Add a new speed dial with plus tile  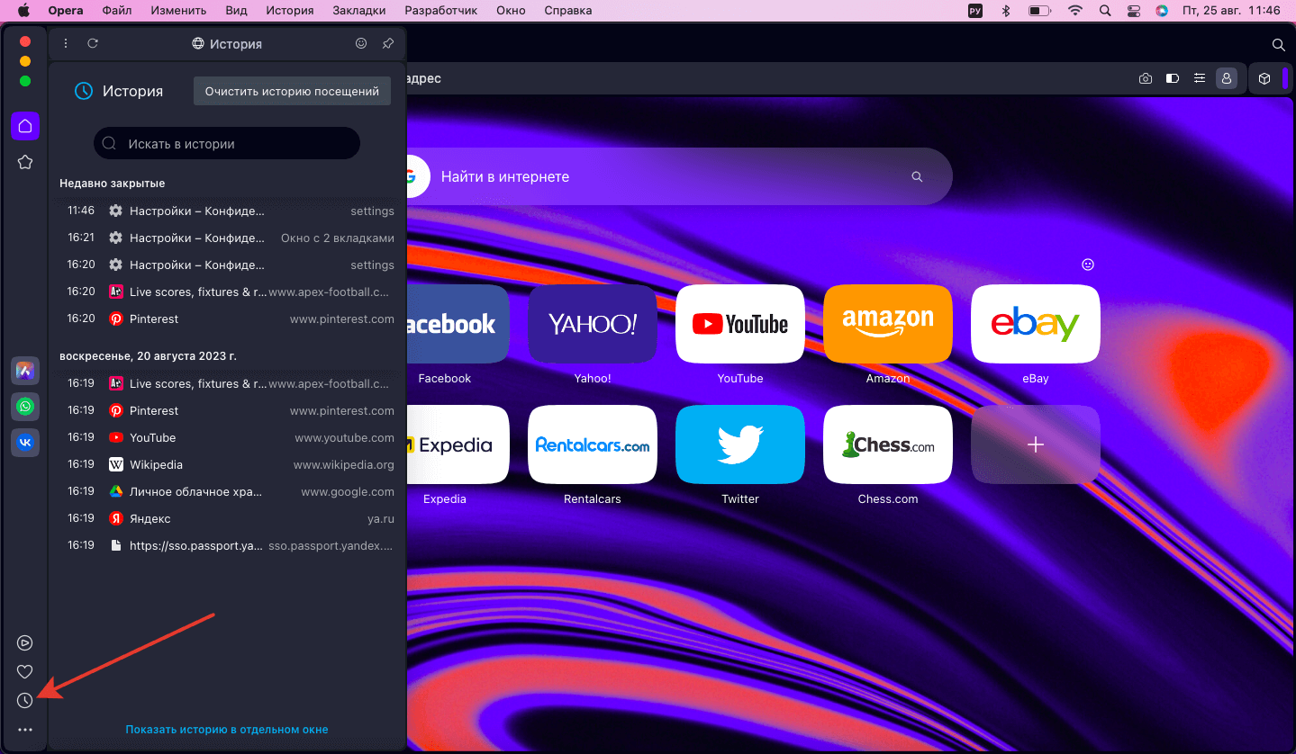point(1036,444)
